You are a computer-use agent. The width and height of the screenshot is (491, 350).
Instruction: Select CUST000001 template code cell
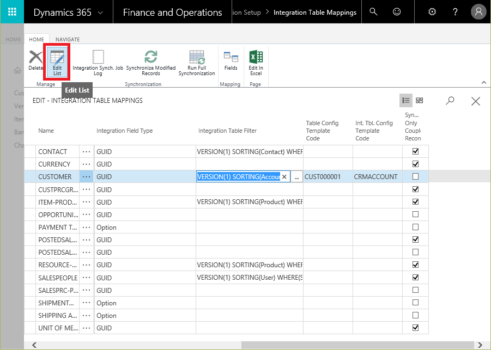click(x=328, y=177)
